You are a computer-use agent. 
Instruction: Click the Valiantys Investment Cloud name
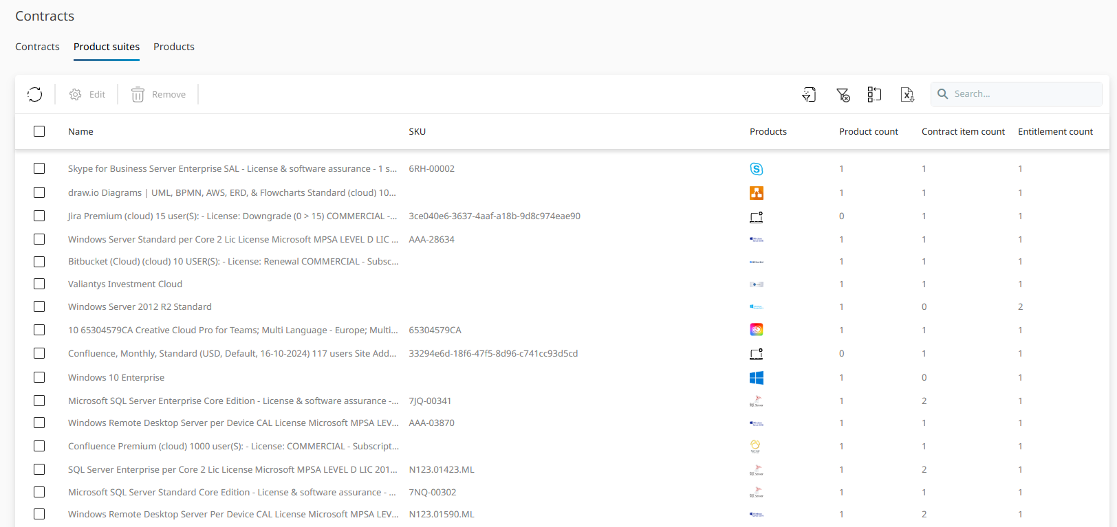125,284
